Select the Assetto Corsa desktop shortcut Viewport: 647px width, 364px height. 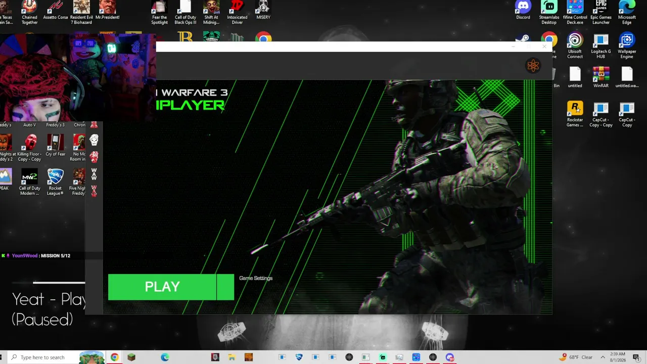[x=56, y=11]
